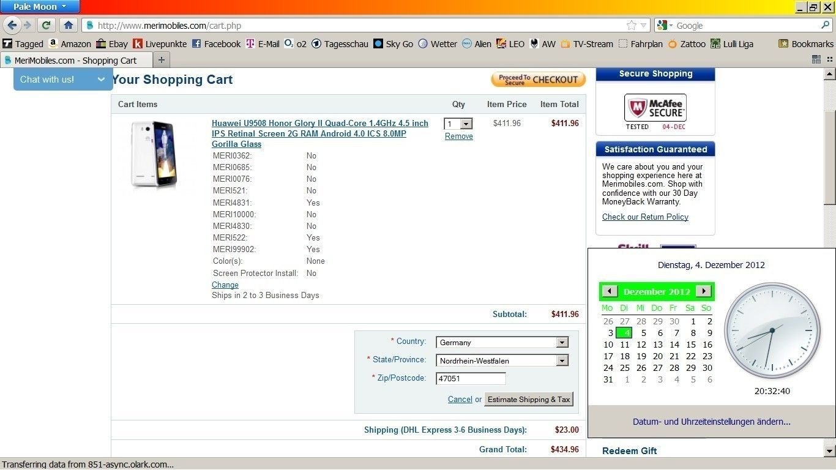Collapse the Chat with us widget
The height and width of the screenshot is (470, 836).
coord(101,79)
